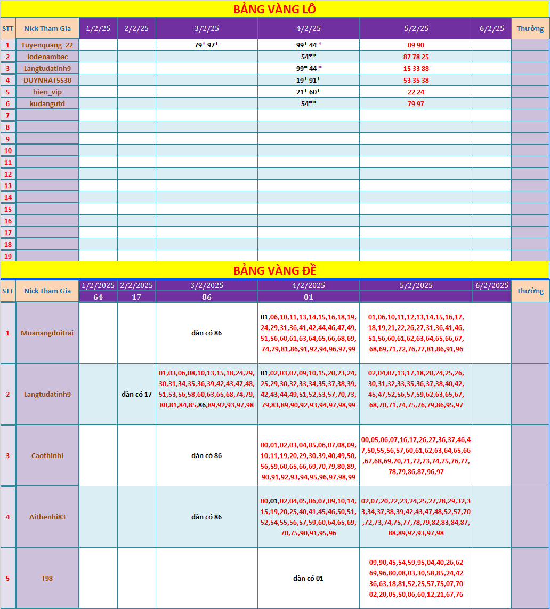Viewport: 550px width, 609px height.
Task: Select the 4/2/25 date column header
Action: coord(309,28)
